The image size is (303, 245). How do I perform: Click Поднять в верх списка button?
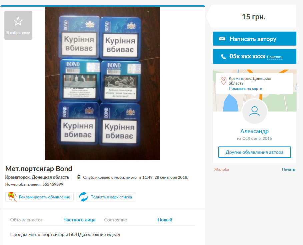tap(106, 197)
